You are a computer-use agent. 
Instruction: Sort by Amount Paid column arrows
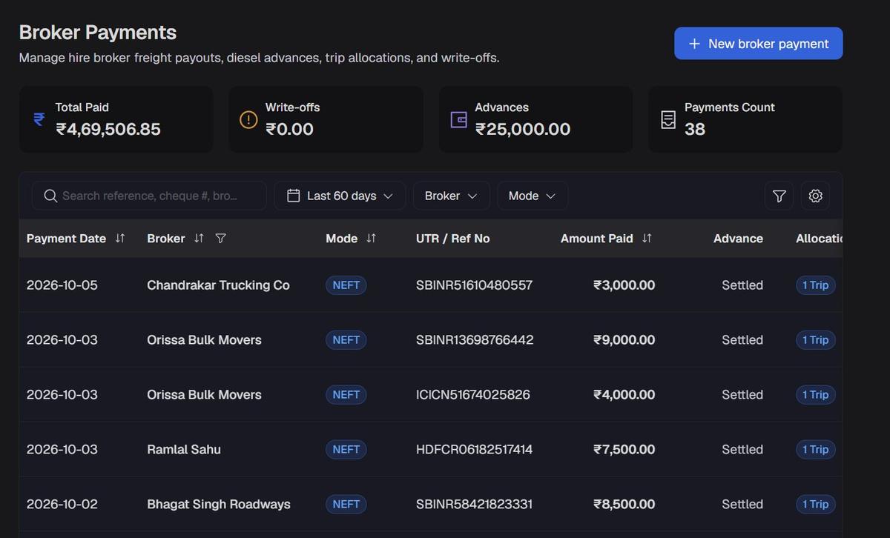coord(647,238)
